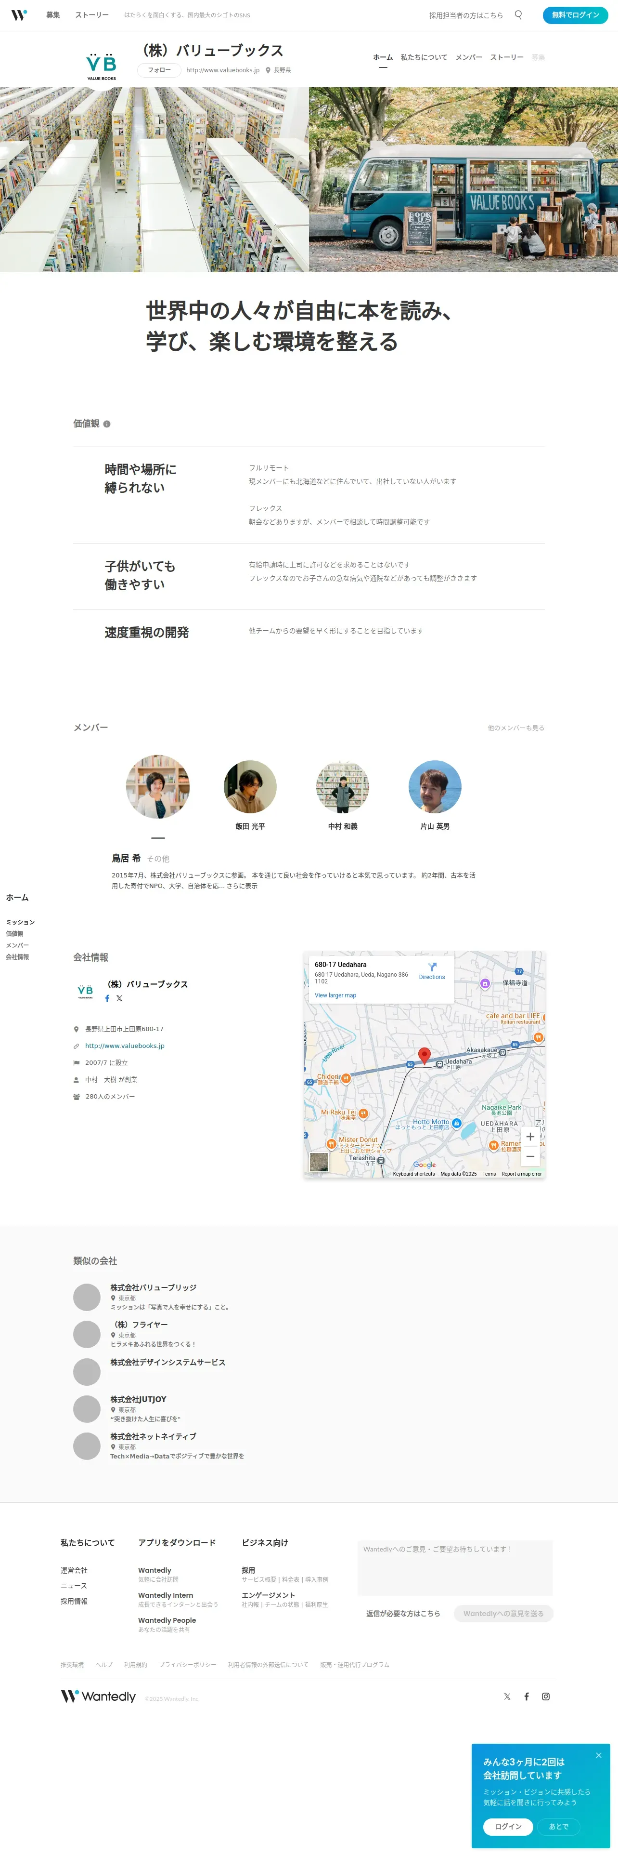Click the Wantedly logo in top bar
The height and width of the screenshot is (1856, 618).
click(19, 14)
